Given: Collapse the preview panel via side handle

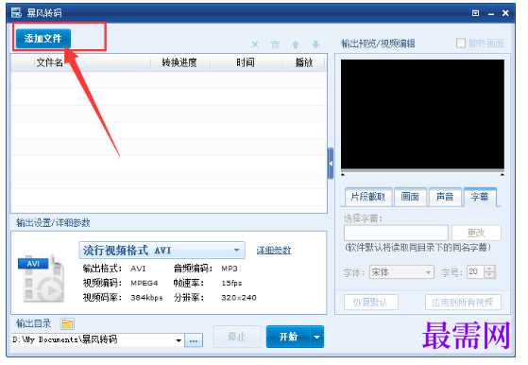Looking at the screenshot, I should click(331, 164).
